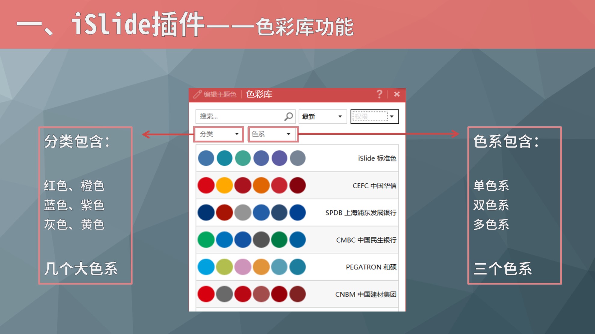
Task: Expand the 分类 category dropdown
Action: (x=218, y=134)
